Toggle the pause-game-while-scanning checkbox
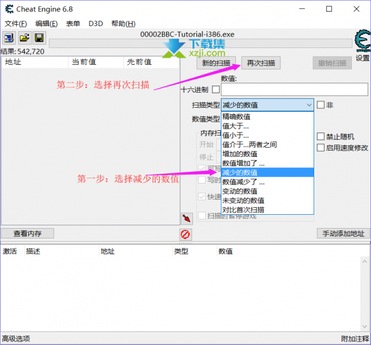371x345 pixels. [x=202, y=215]
